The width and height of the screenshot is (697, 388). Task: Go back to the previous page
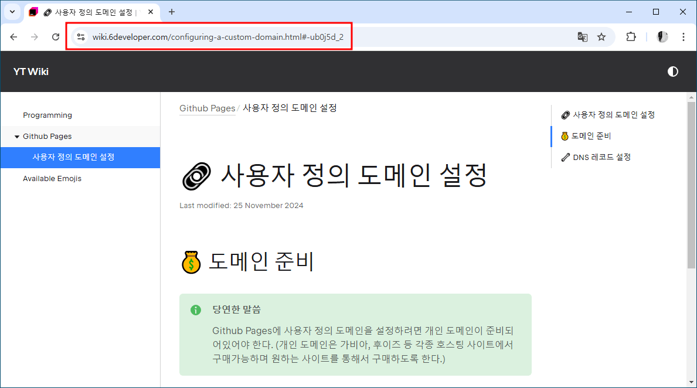pos(13,37)
